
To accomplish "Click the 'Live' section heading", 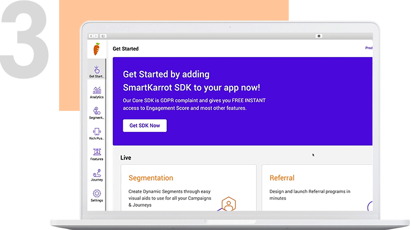I will 126,158.
